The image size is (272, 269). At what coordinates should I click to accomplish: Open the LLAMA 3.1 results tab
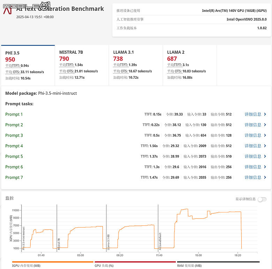136,66
